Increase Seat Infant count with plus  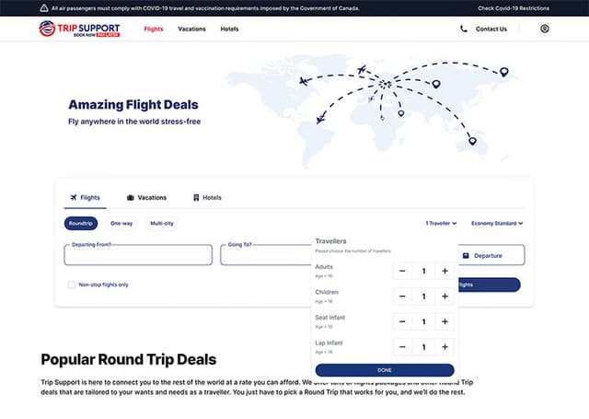pos(445,321)
